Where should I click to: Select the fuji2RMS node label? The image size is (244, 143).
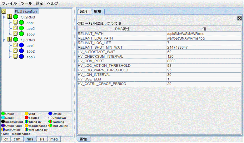click(x=28, y=17)
